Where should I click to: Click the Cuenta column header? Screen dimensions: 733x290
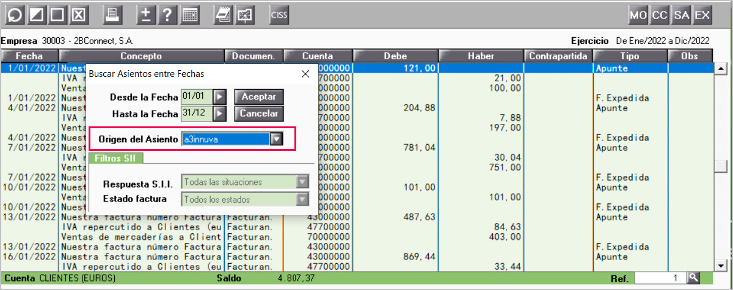click(318, 56)
